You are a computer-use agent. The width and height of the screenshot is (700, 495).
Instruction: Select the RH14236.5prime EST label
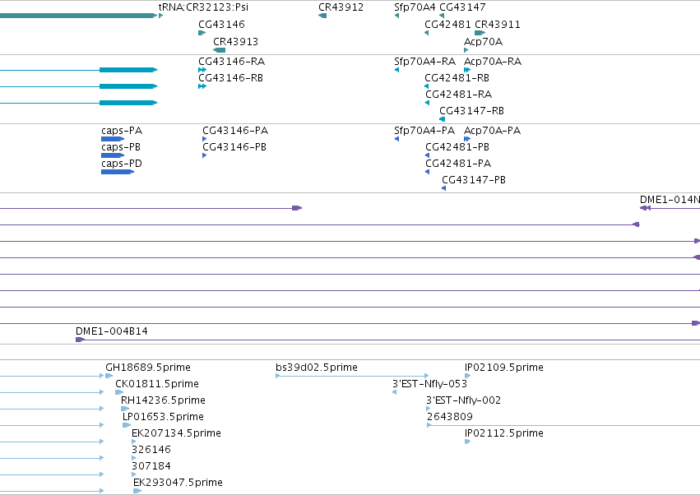click(x=163, y=400)
